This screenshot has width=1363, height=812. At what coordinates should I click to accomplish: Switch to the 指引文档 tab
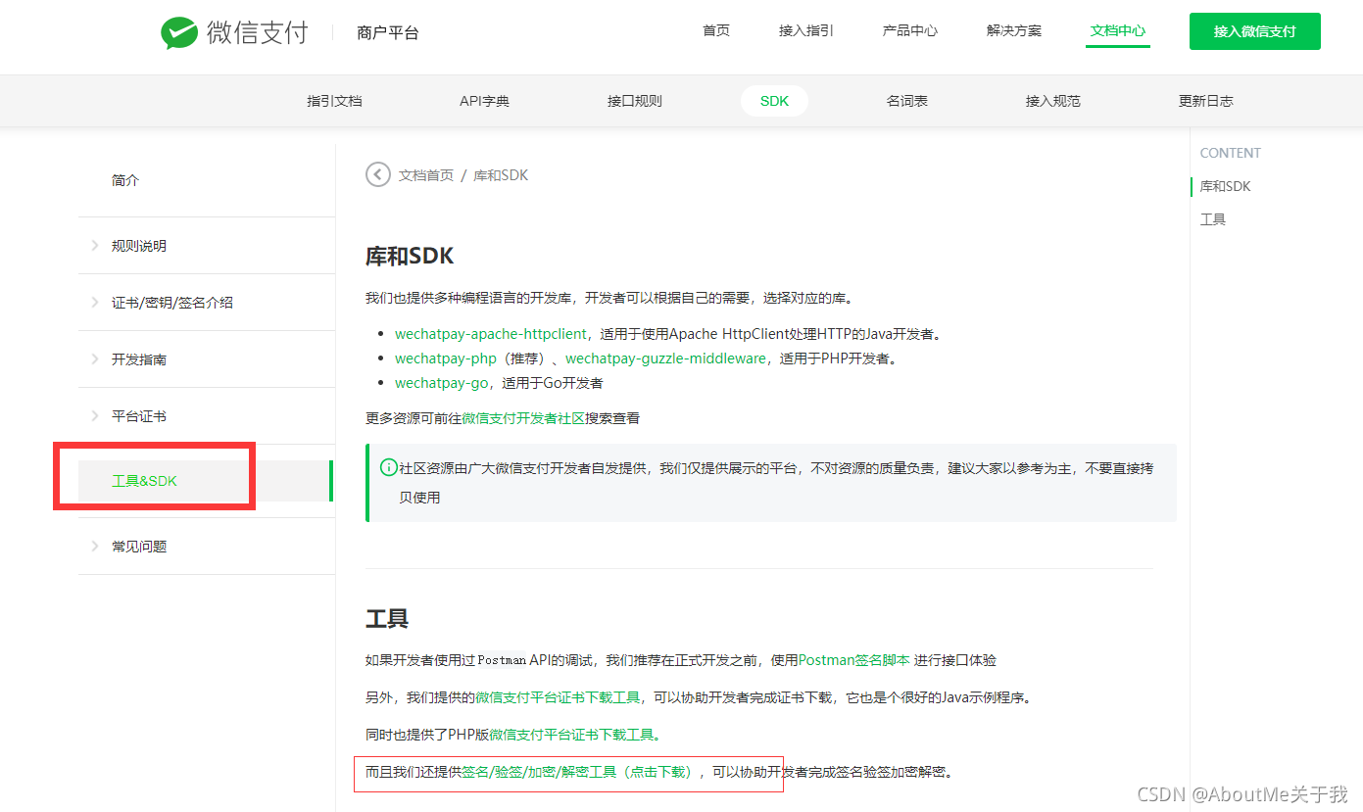[334, 101]
